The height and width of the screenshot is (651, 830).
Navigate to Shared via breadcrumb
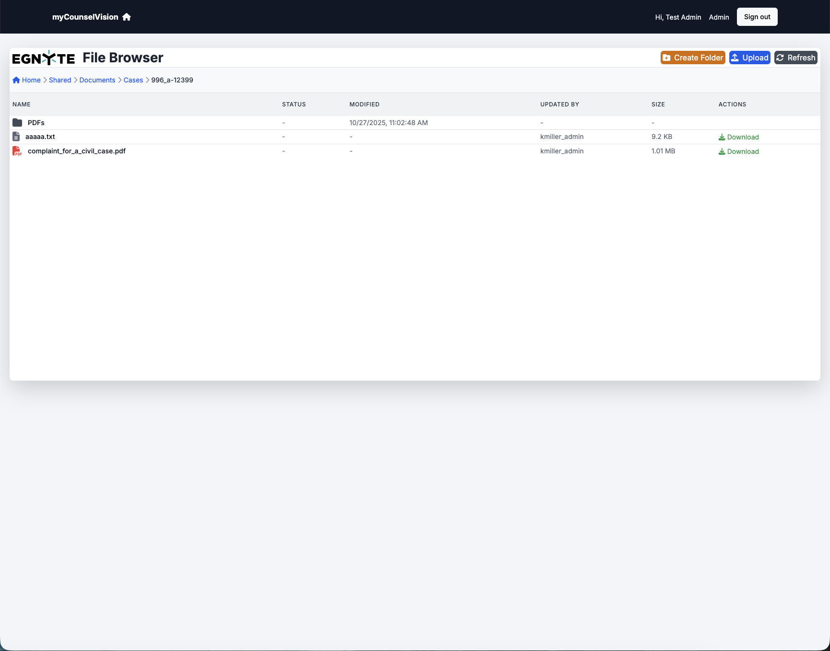point(59,80)
